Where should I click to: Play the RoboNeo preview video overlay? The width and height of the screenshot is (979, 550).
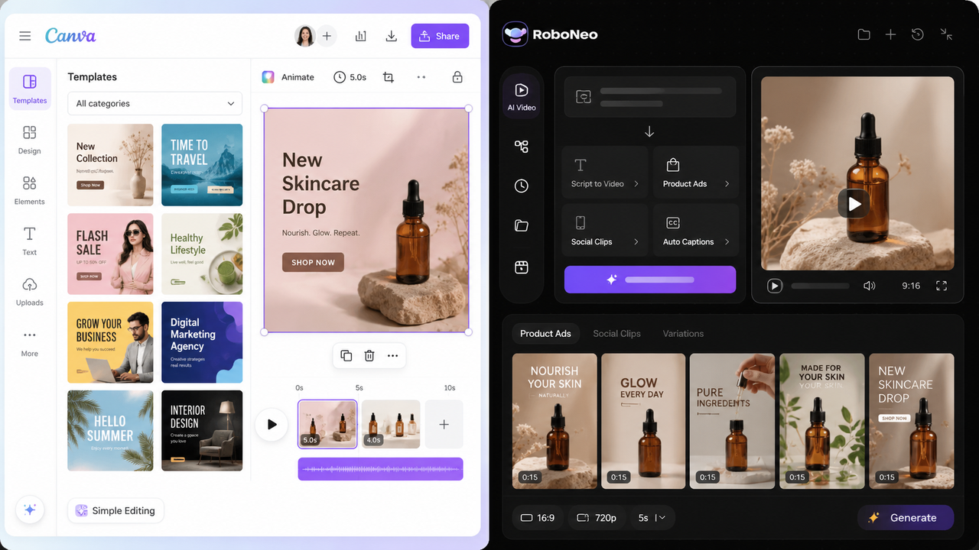854,204
